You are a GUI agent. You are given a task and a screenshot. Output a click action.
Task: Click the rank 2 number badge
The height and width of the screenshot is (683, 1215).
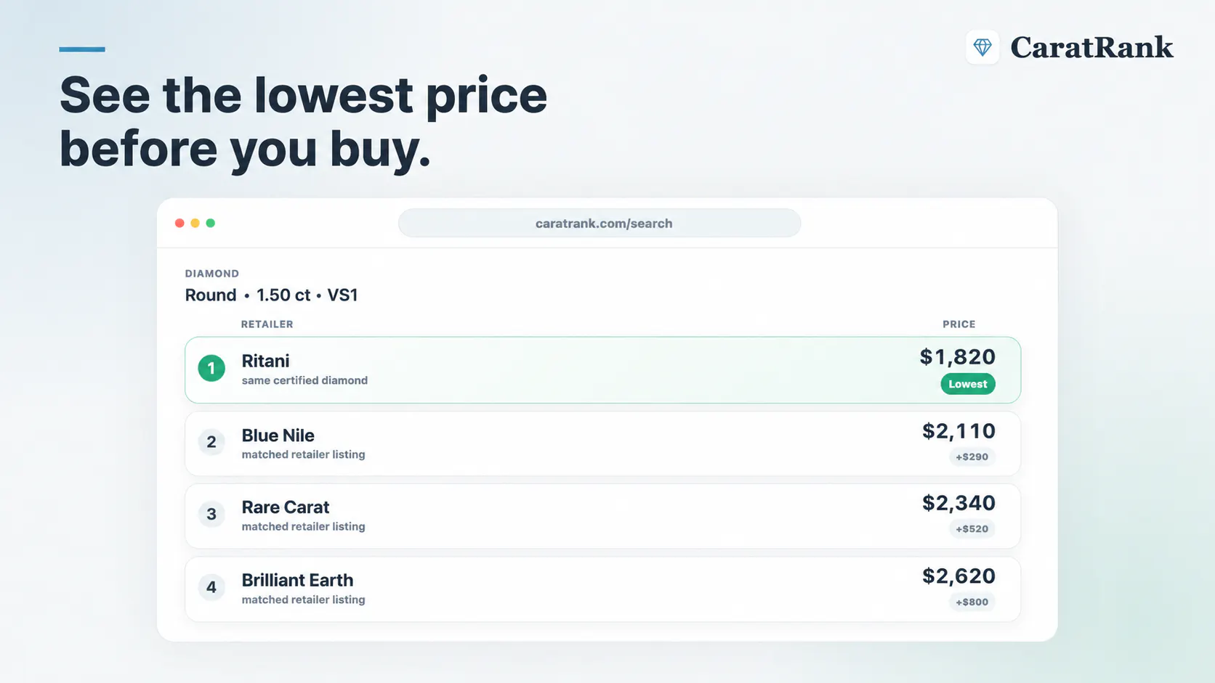[x=211, y=442]
